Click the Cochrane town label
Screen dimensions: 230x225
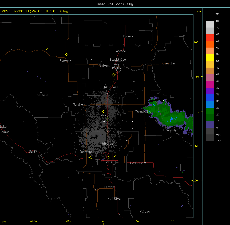(86, 152)
